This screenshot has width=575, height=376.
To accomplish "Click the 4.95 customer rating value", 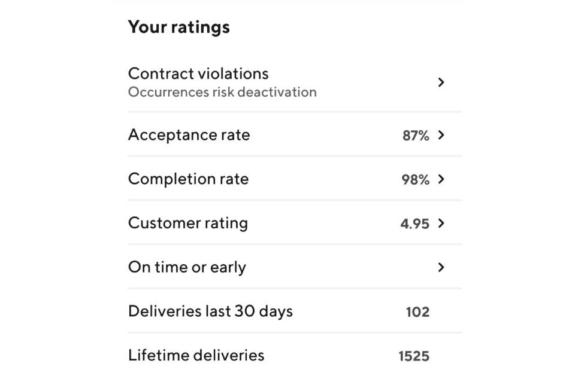I will coord(414,224).
